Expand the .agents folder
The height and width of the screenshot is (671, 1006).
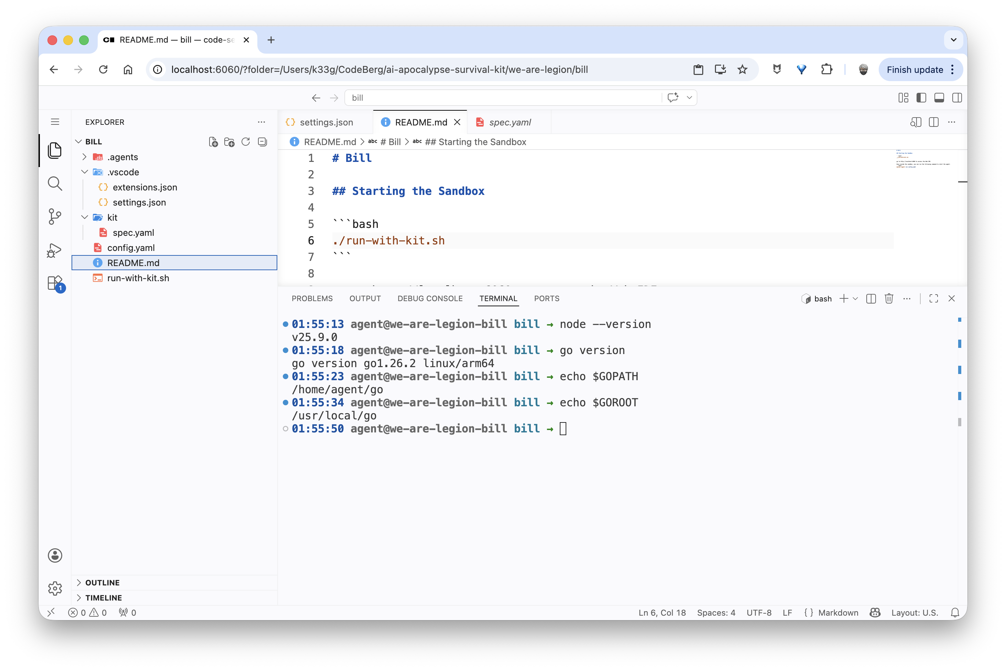85,157
